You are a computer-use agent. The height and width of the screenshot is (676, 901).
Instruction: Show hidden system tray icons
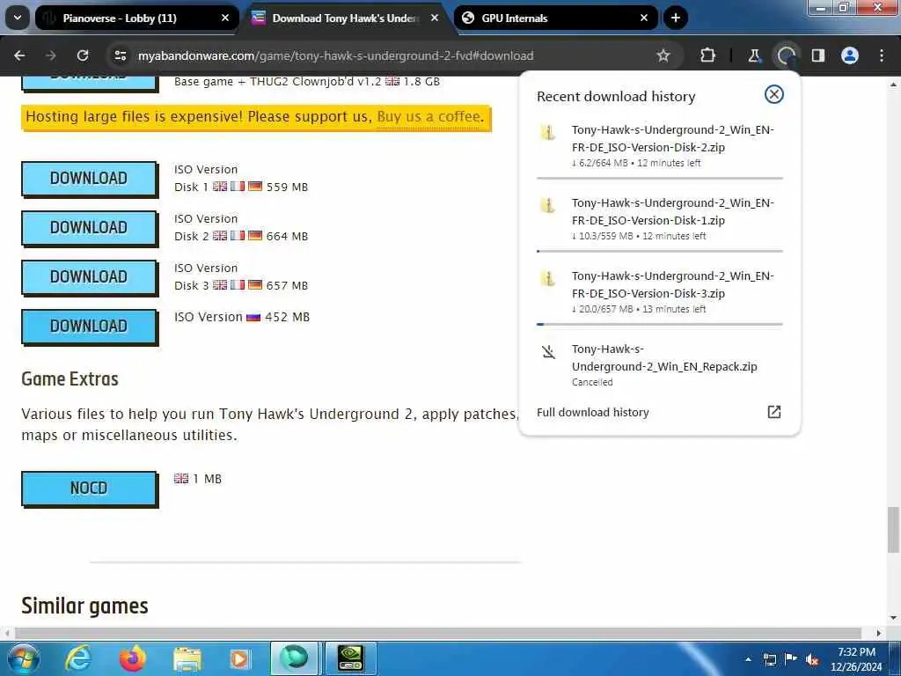tap(748, 659)
